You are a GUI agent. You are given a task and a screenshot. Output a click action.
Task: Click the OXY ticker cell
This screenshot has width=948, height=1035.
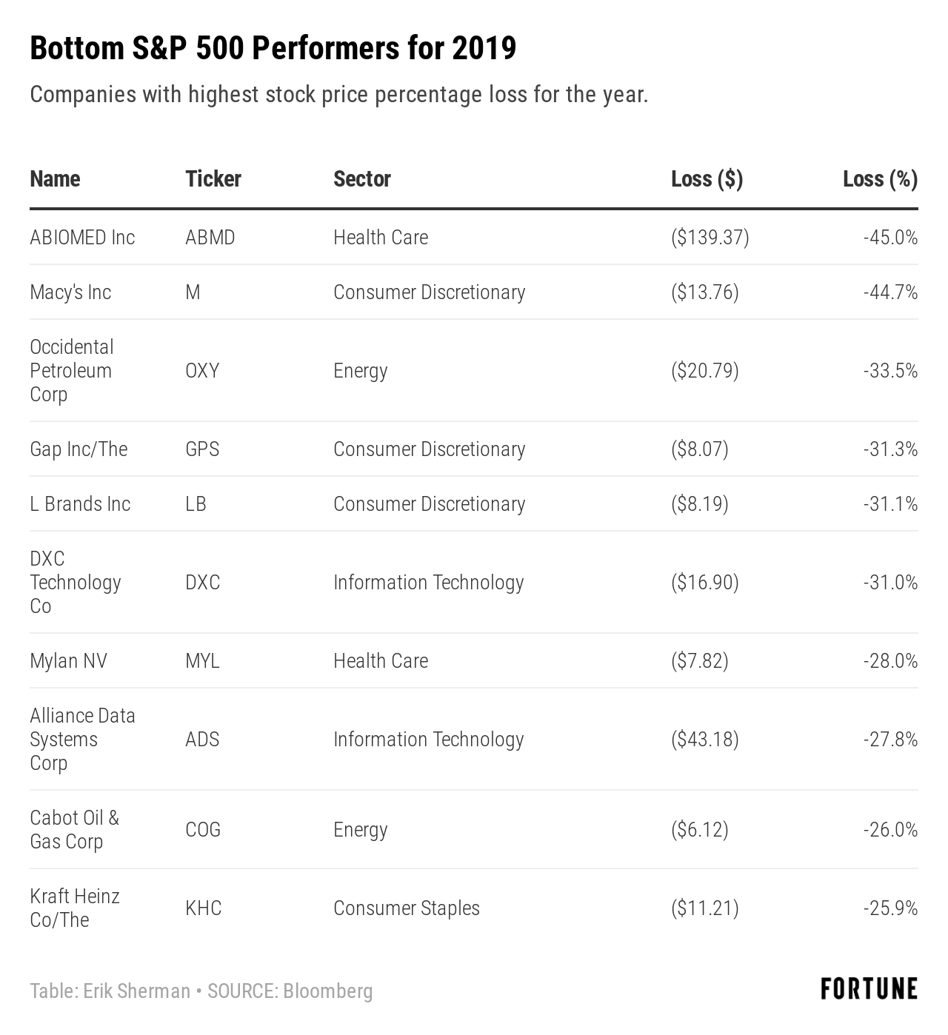click(202, 371)
